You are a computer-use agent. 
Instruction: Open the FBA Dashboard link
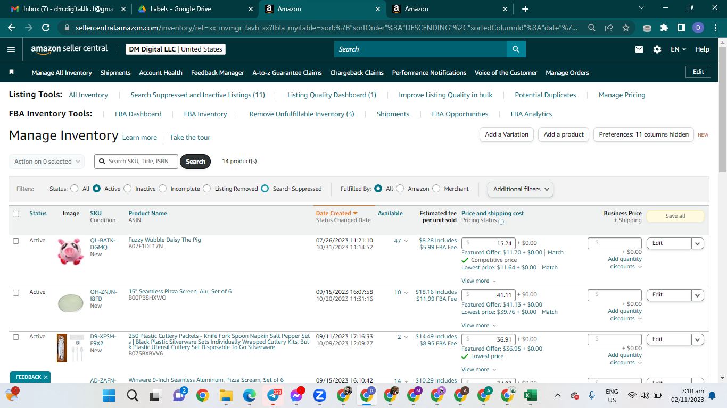(138, 114)
